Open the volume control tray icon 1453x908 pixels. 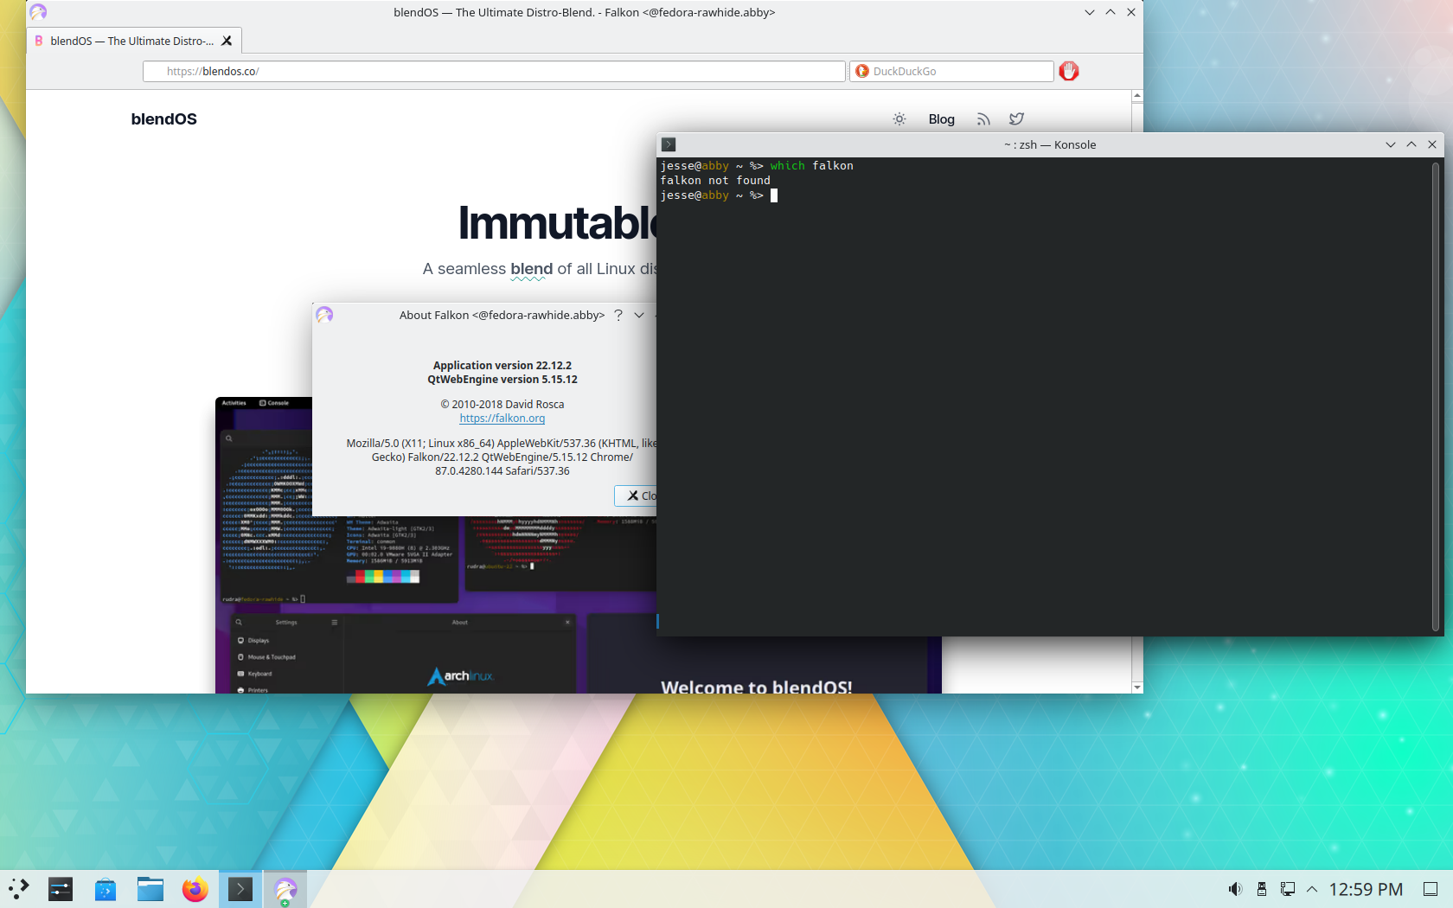click(x=1235, y=889)
